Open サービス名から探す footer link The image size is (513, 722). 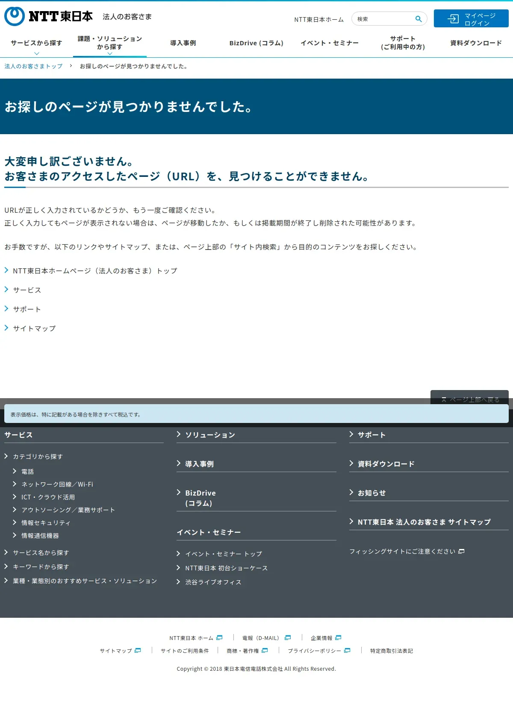41,553
